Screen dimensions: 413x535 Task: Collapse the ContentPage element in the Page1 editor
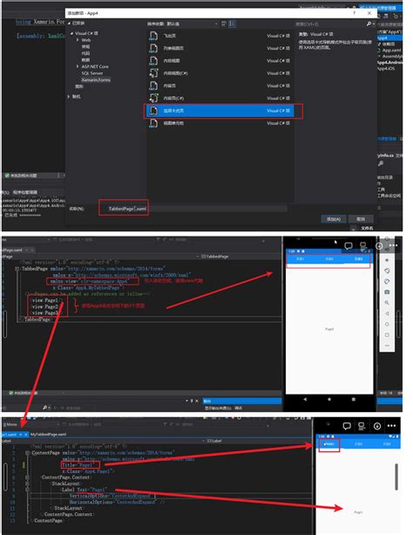(x=27, y=453)
